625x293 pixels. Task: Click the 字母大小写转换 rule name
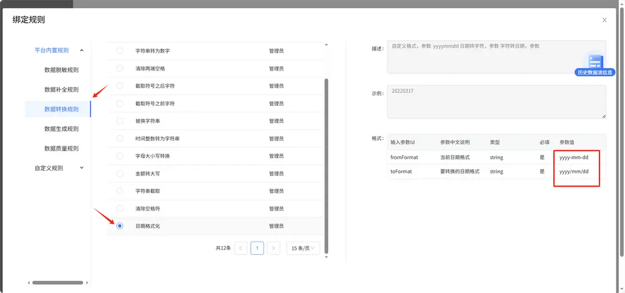[153, 156]
